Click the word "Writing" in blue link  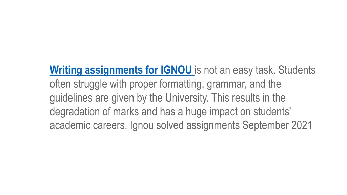pyautogui.click(x=66, y=70)
